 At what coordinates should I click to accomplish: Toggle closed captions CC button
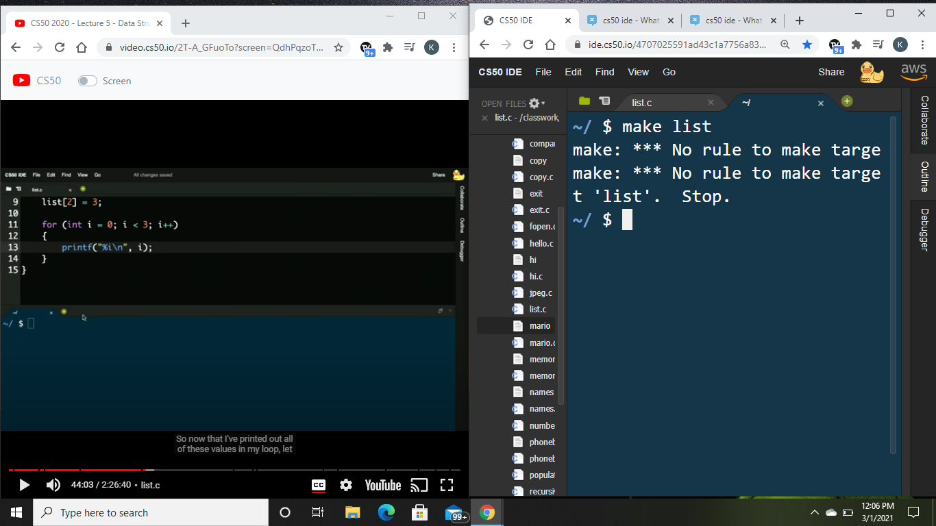click(319, 485)
